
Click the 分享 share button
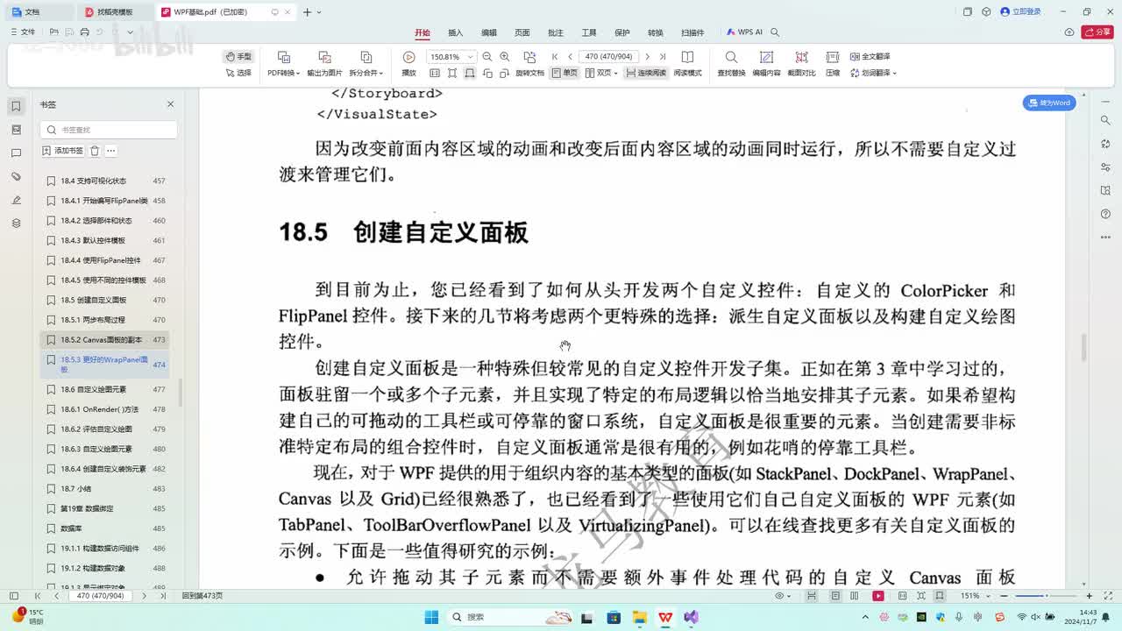click(1097, 32)
